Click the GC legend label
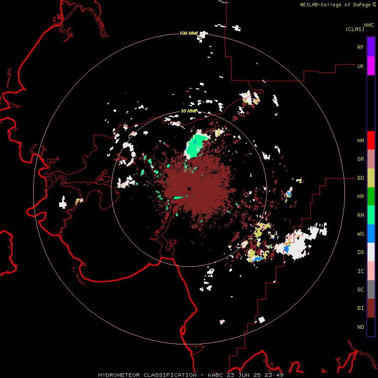Screen dimensions: 378x378 click(360, 290)
